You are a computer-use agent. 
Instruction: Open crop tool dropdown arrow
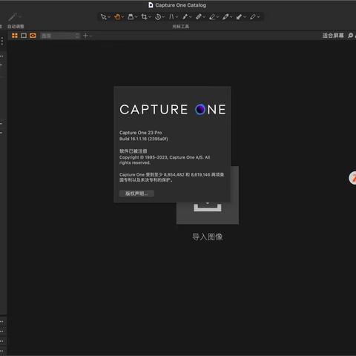pyautogui.click(x=150, y=17)
